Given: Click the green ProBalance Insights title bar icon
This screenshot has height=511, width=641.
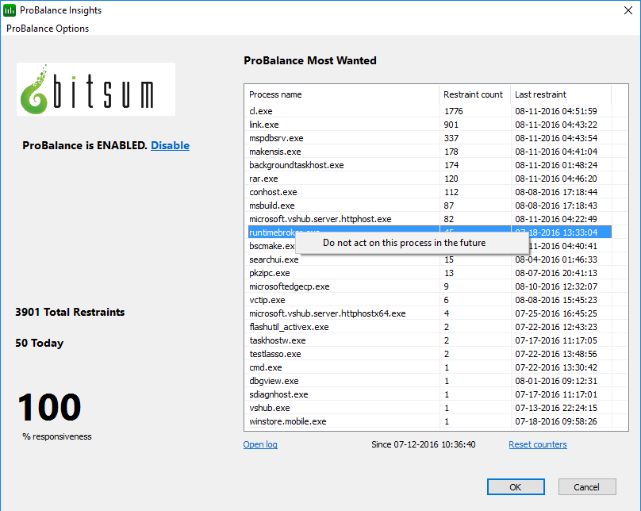Looking at the screenshot, I should (x=10, y=10).
